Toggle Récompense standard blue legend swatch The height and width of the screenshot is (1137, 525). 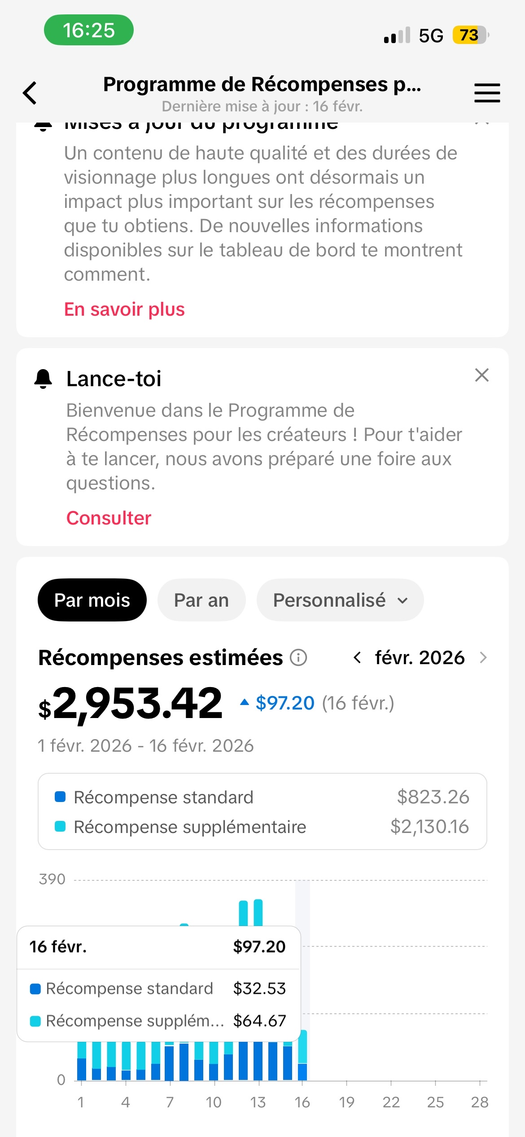60,797
